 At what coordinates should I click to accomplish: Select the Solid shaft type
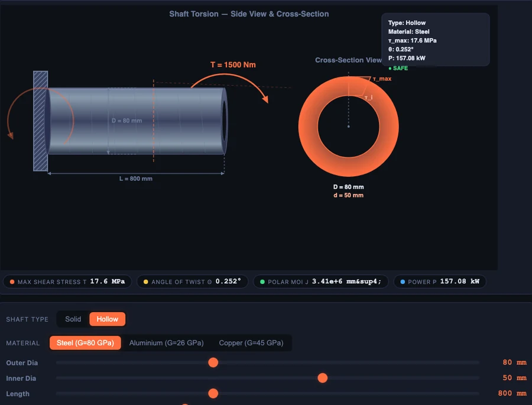pyautogui.click(x=73, y=319)
